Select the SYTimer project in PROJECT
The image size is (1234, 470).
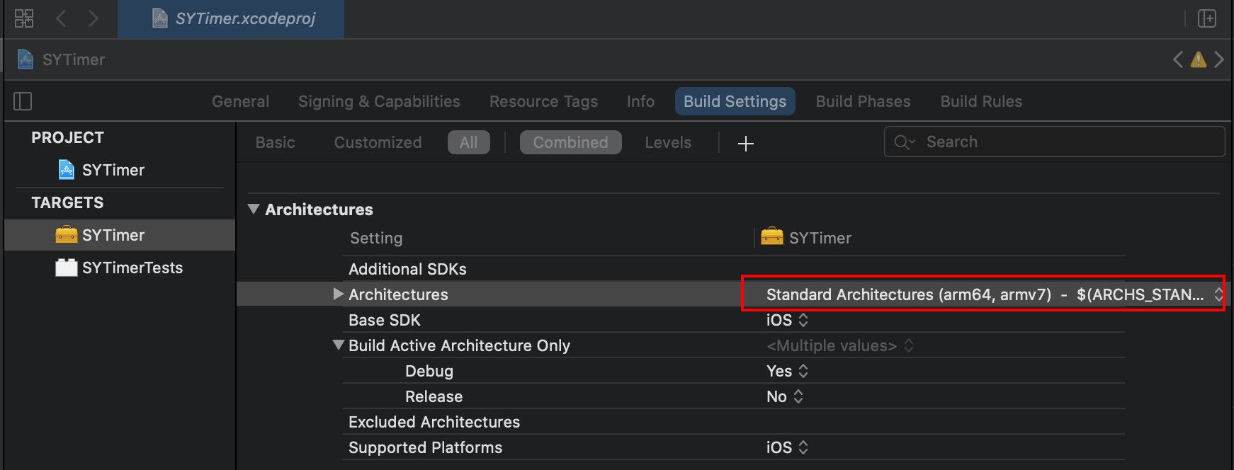coord(113,170)
